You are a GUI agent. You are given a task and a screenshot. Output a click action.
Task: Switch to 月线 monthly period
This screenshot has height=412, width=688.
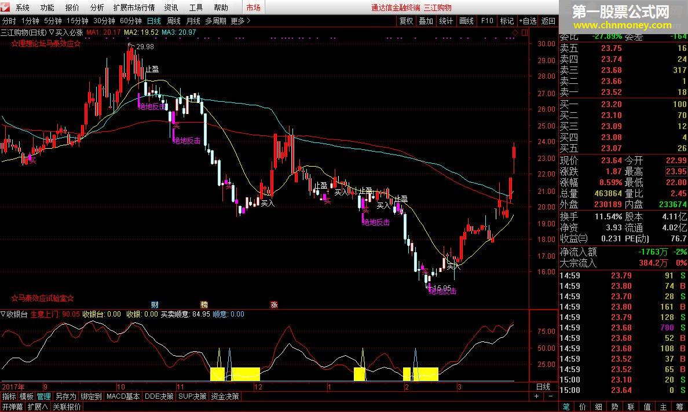point(193,21)
